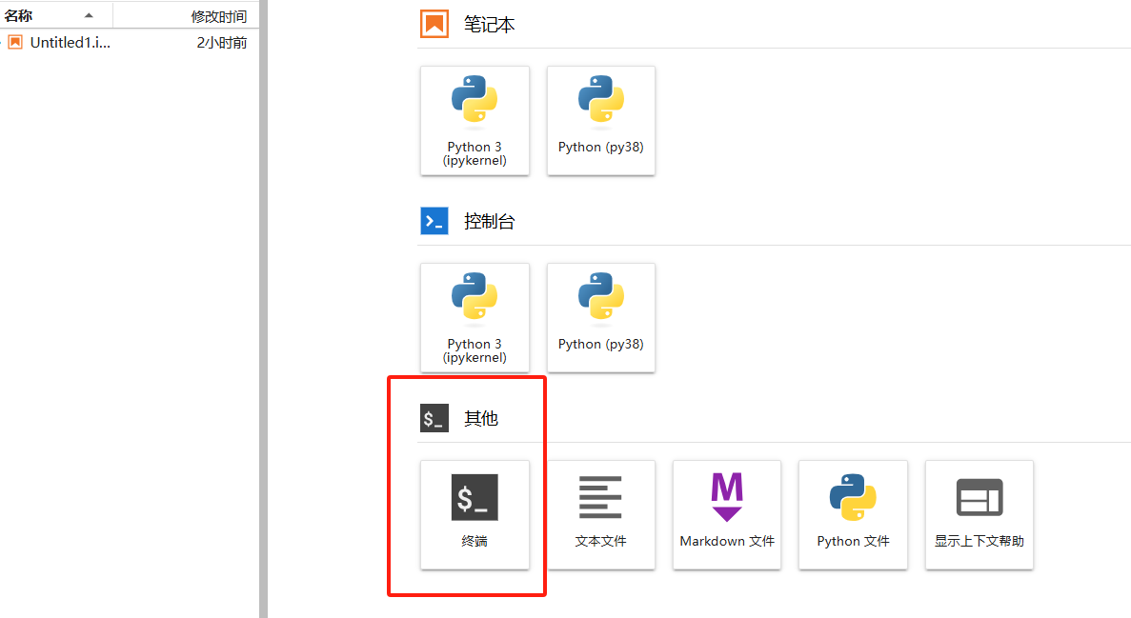
Task: Create a new Python 文件
Action: click(854, 515)
